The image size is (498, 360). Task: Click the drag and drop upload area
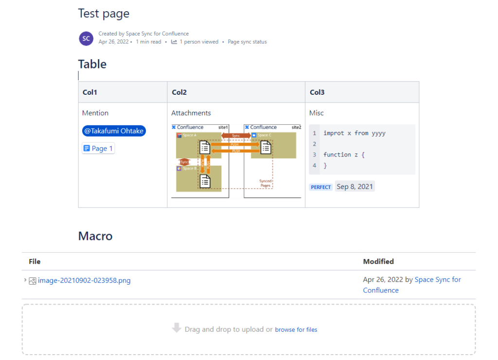coord(249,329)
